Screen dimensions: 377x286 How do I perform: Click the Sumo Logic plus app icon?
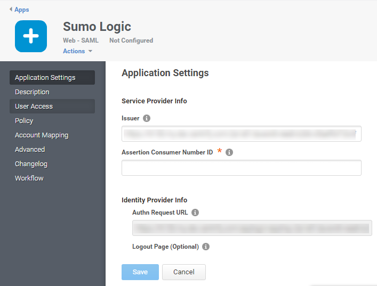pos(31,36)
